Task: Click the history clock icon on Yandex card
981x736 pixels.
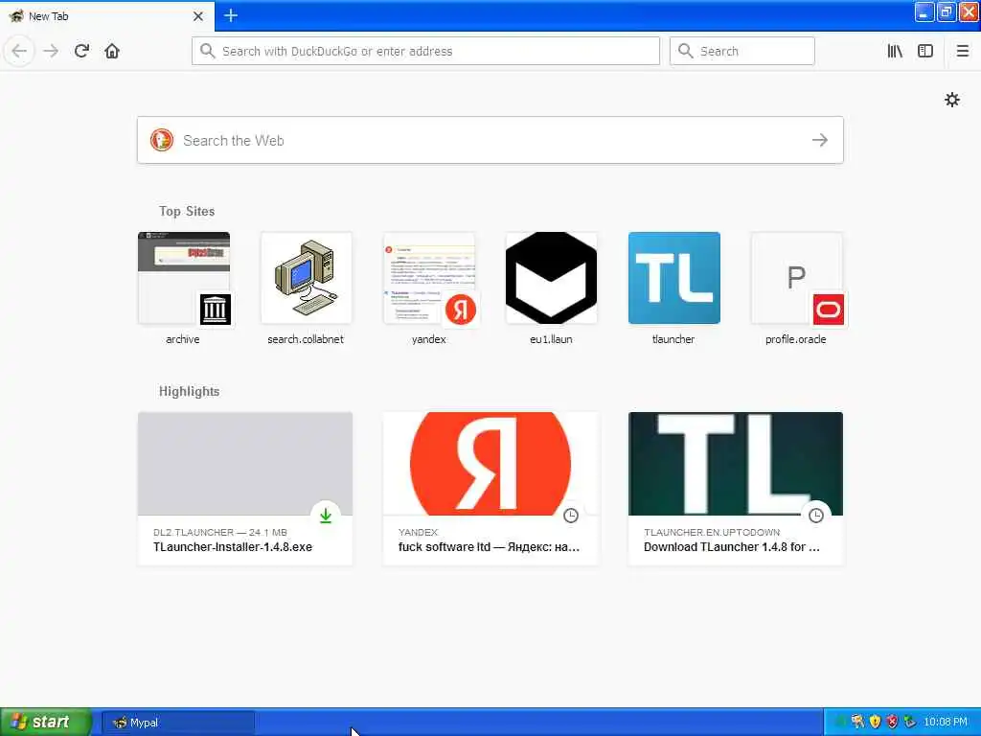Action: [571, 516]
